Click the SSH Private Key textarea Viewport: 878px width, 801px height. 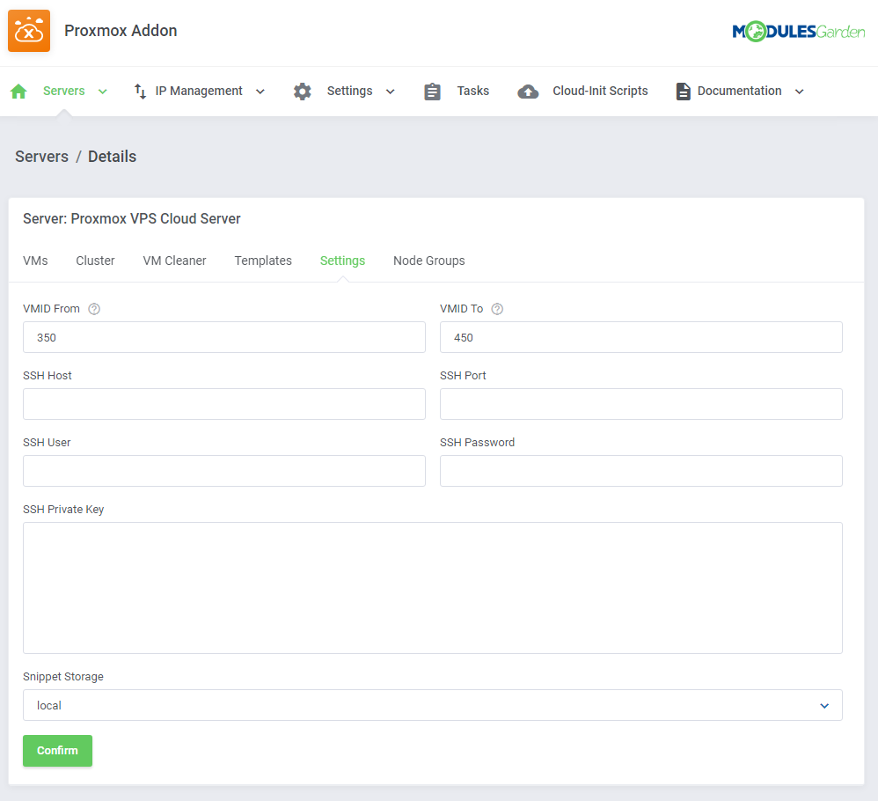(432, 588)
